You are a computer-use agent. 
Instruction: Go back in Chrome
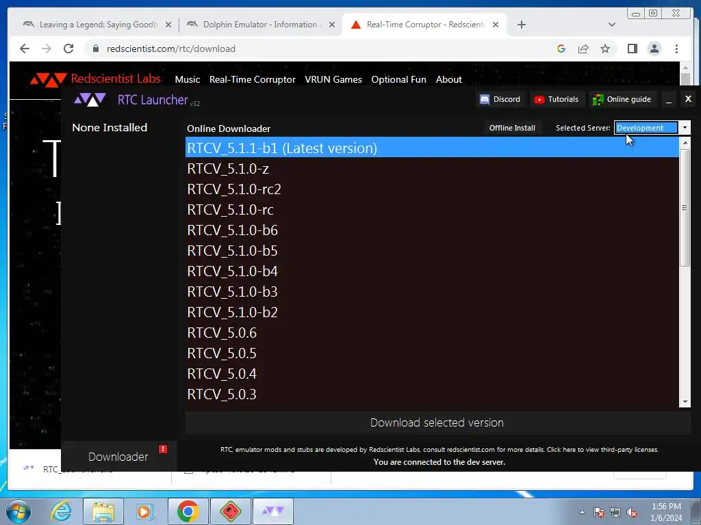tap(25, 49)
